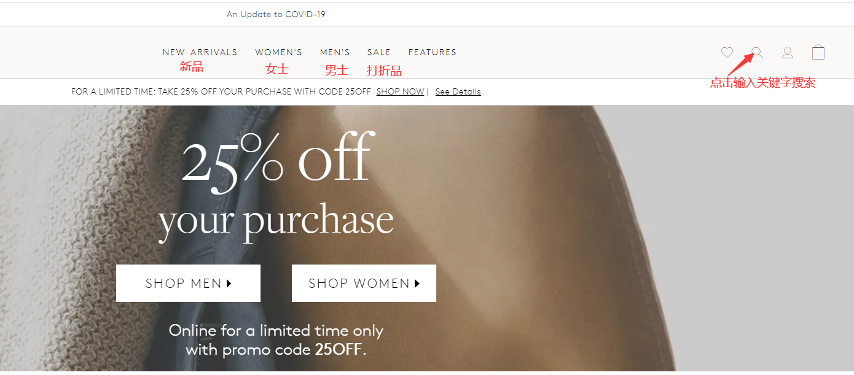The width and height of the screenshot is (854, 375).
Task: Click the SHOP NOW promo link
Action: pos(400,91)
